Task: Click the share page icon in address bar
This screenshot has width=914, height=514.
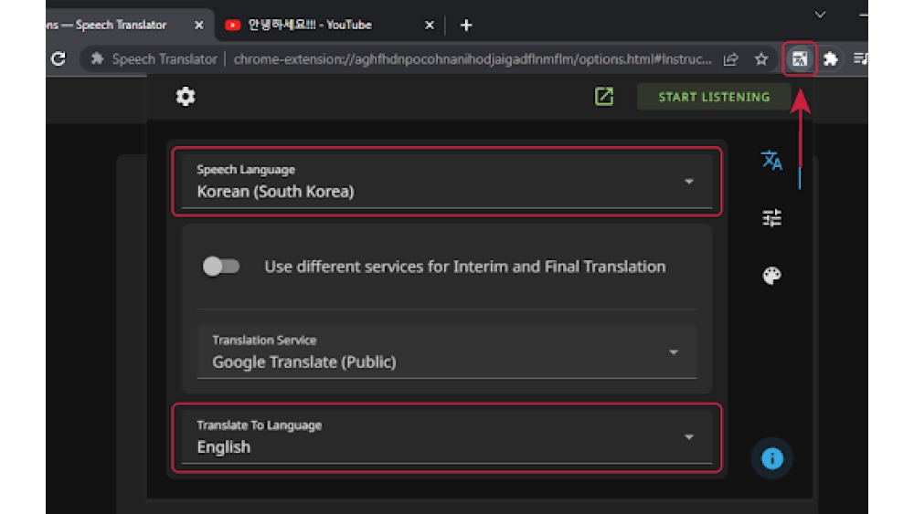Action: click(731, 58)
